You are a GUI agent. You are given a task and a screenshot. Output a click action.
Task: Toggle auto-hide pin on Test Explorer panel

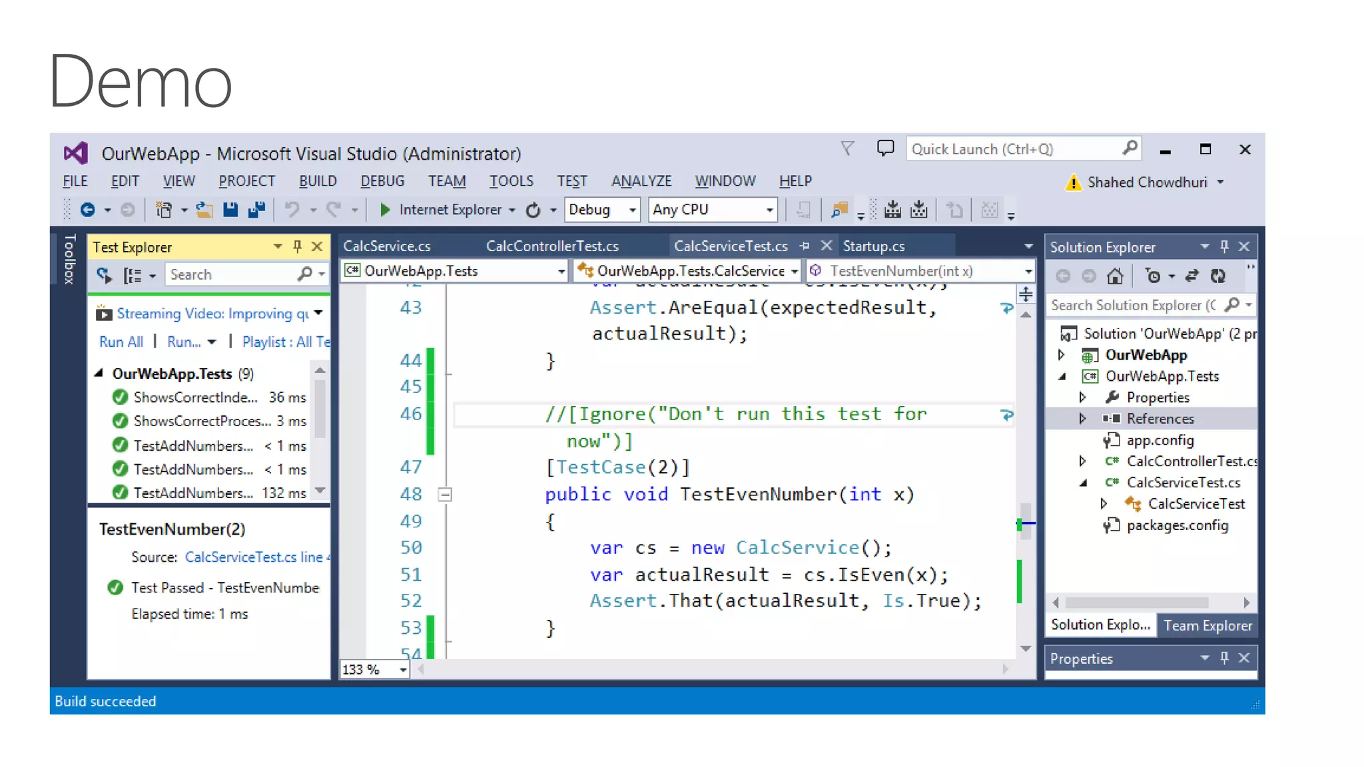click(297, 246)
